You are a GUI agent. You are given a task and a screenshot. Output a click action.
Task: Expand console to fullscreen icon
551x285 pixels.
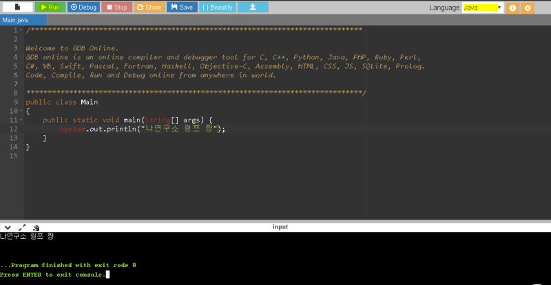pyautogui.click(x=22, y=227)
